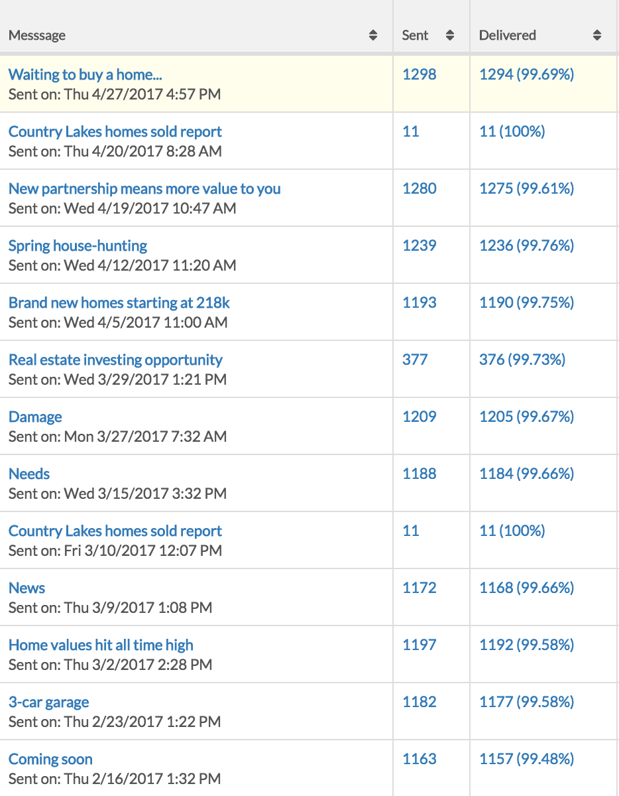View the 377 sent count
The height and width of the screenshot is (796, 619).
415,360
